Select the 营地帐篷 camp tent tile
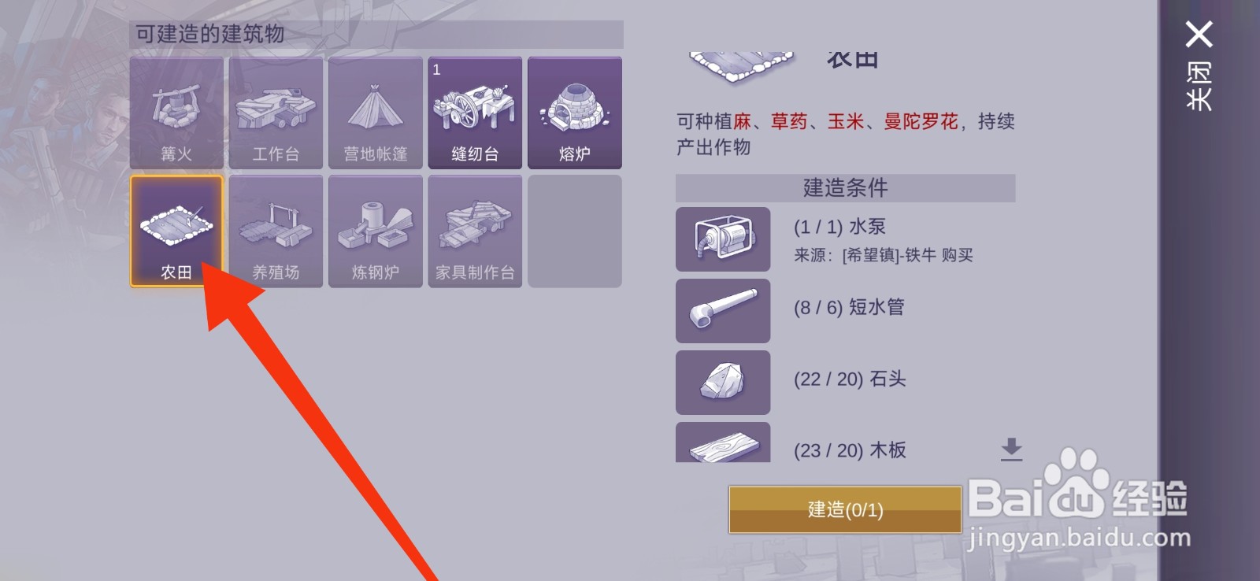The width and height of the screenshot is (1260, 581). pyautogui.click(x=376, y=113)
